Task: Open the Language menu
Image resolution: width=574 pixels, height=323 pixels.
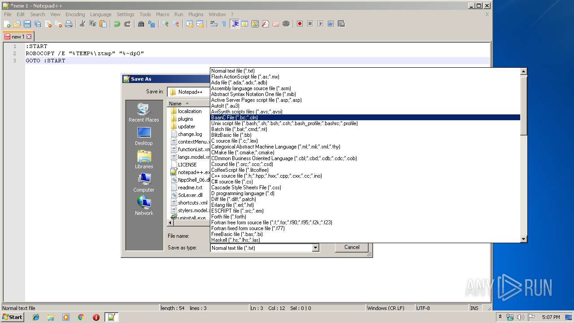Action: pos(100,14)
